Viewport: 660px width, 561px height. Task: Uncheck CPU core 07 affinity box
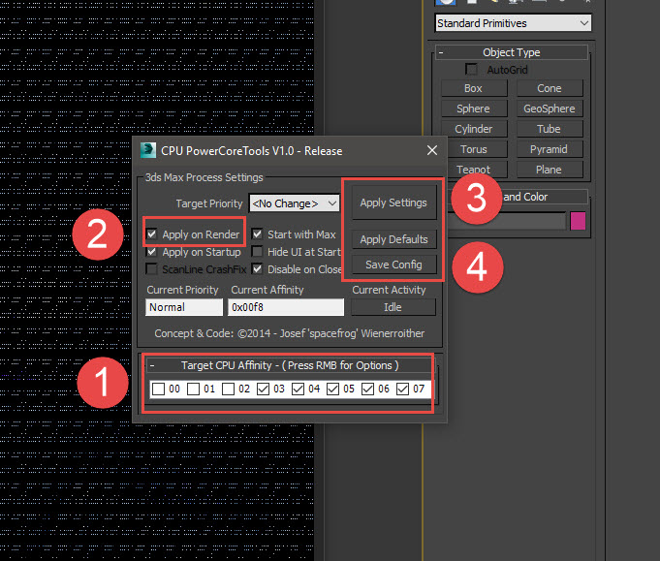403,389
